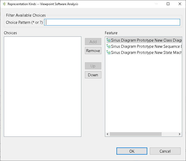
Task: Cancel the Representation Kinds dialog
Action: tap(165, 151)
